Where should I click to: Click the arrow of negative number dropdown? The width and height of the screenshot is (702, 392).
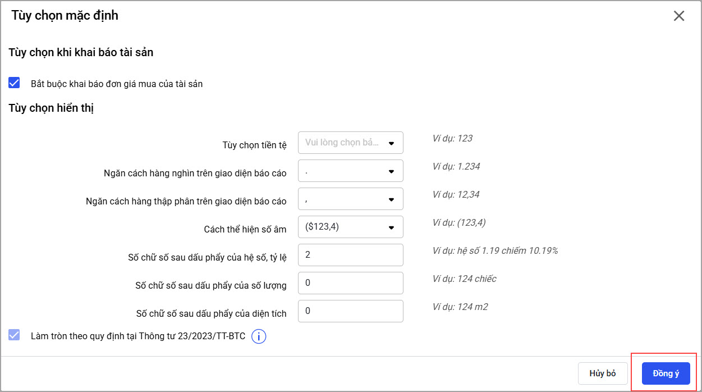click(x=391, y=227)
